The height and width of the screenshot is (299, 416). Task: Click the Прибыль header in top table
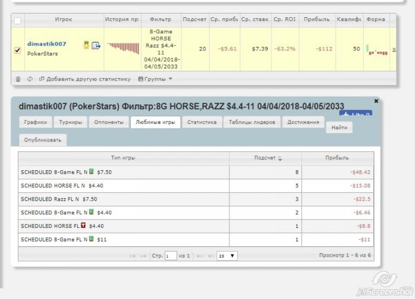317,20
